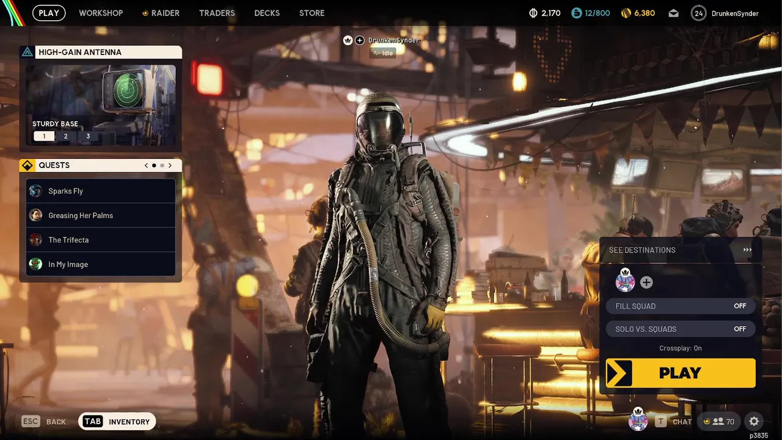The image size is (782, 440).
Task: Open the settings gear icon
Action: (x=754, y=422)
